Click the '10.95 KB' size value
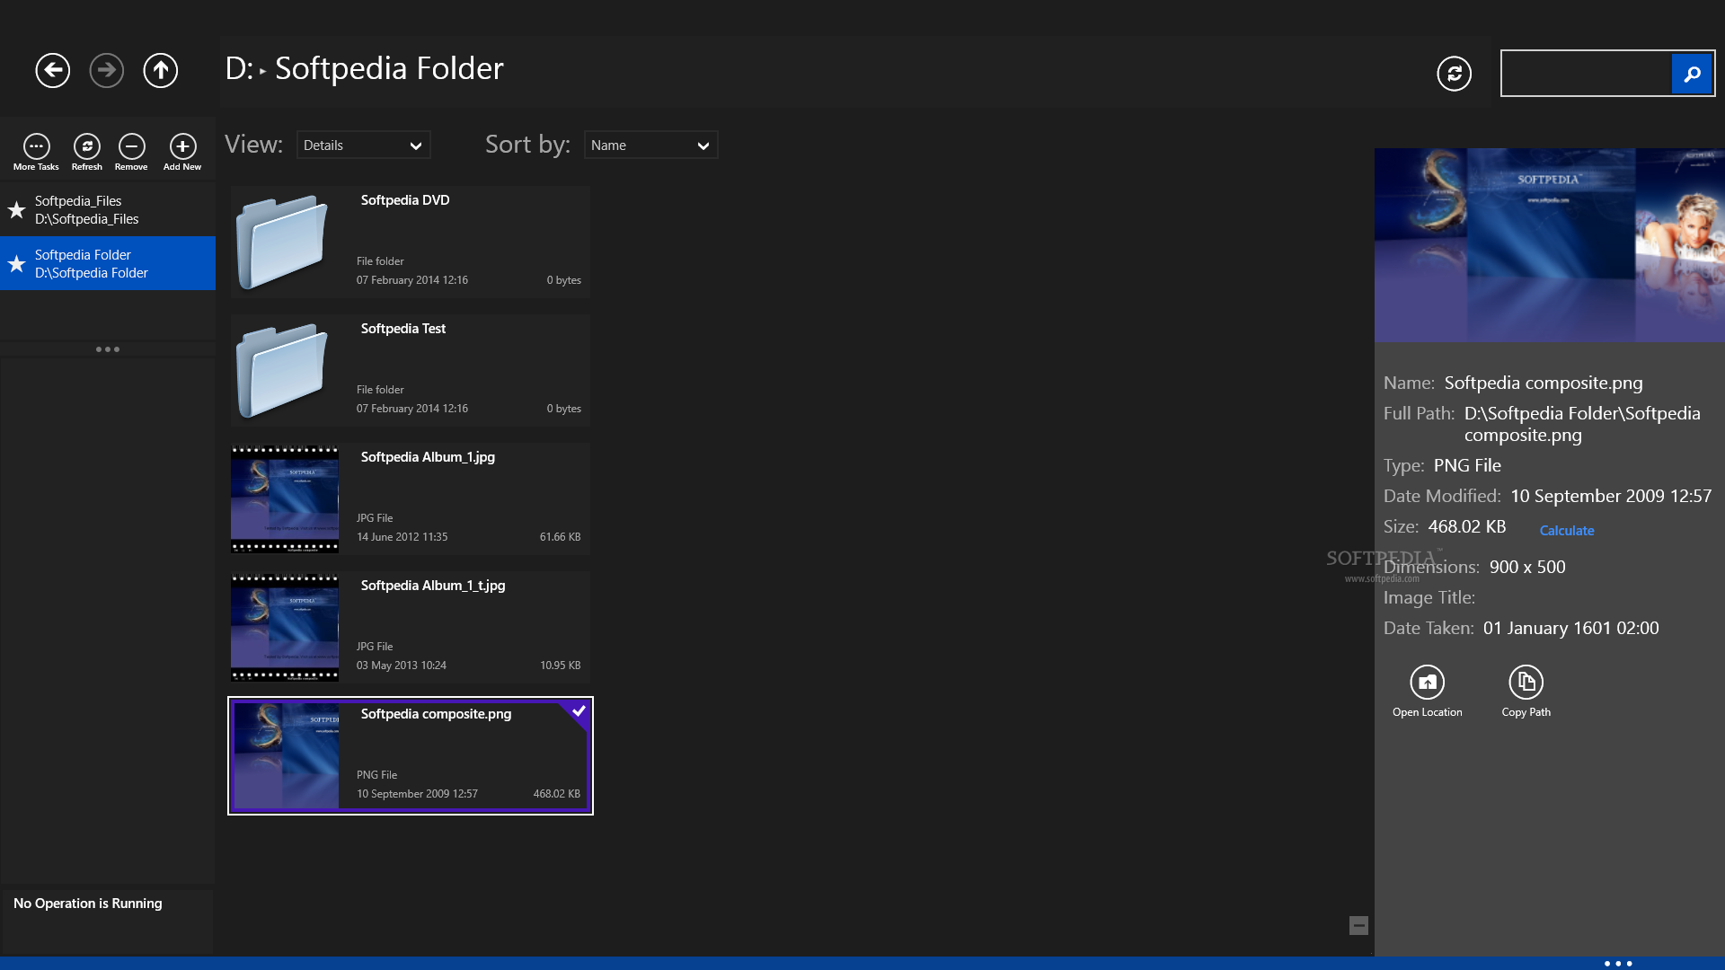This screenshot has width=1725, height=970. tap(560, 666)
